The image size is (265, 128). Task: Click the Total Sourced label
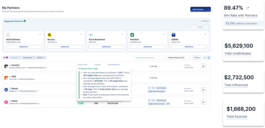tap(237, 116)
